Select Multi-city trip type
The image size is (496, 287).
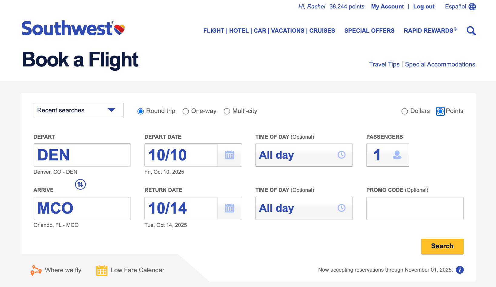[227, 111]
